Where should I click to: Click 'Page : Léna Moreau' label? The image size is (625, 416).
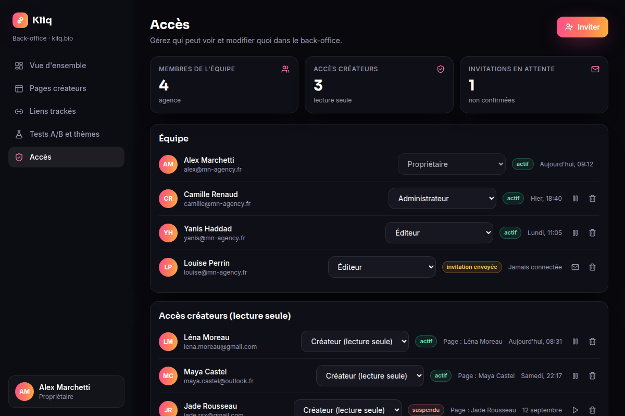473,342
